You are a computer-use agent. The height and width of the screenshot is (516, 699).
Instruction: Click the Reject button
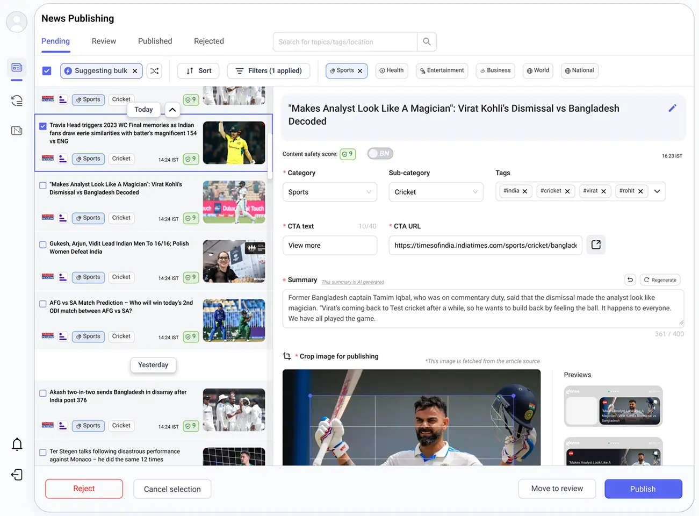[84, 489]
